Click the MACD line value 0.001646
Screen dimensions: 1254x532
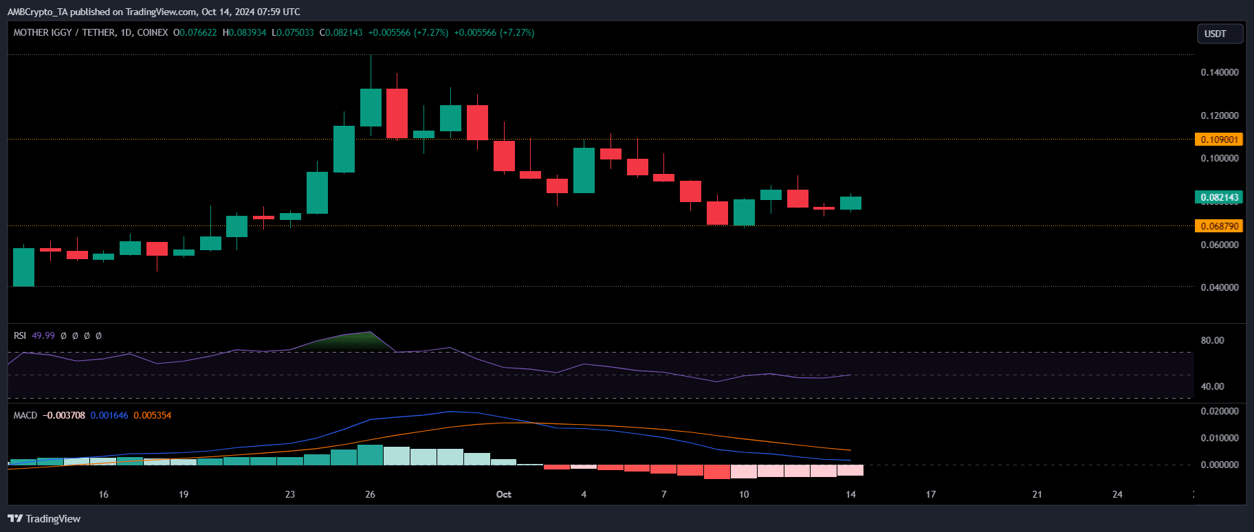click(x=109, y=415)
